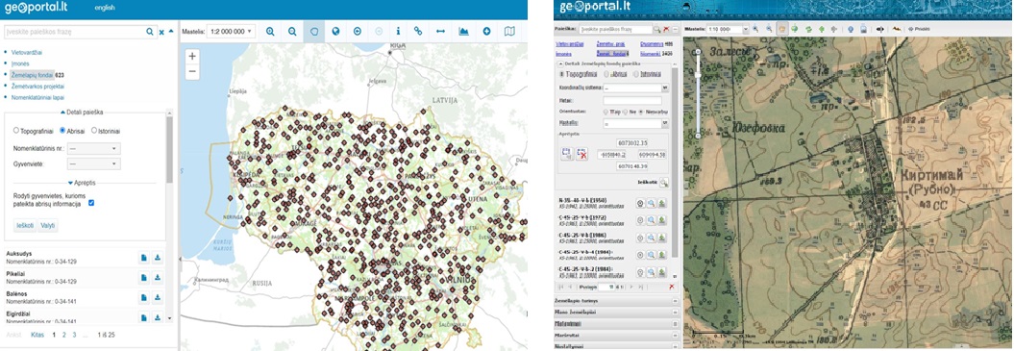Open Nomenklatūriniai lapai in left panel
This screenshot has height=351, width=1014.
point(38,97)
